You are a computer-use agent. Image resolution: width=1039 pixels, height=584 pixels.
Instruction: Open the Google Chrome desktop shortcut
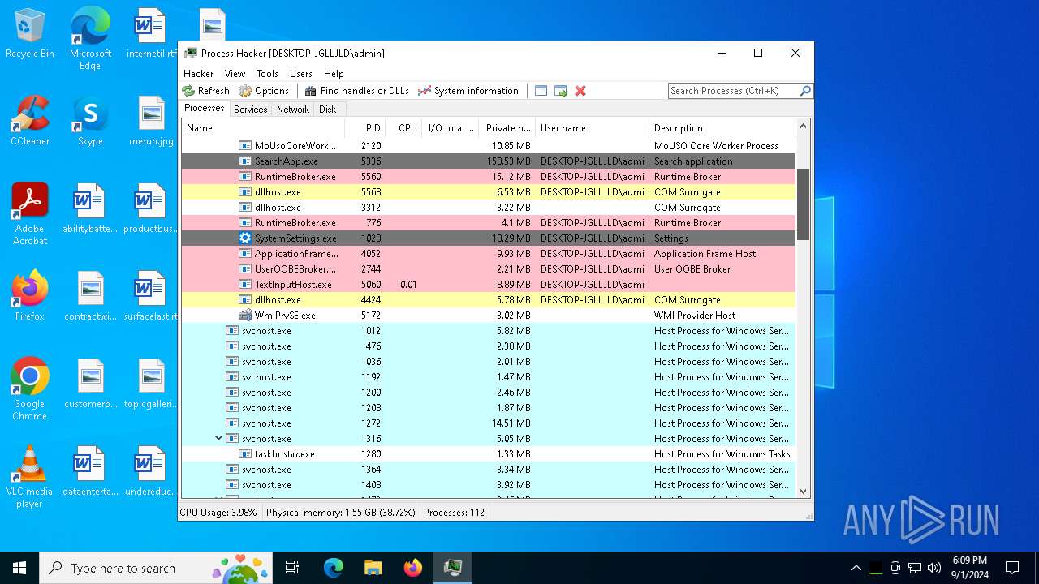coord(30,389)
